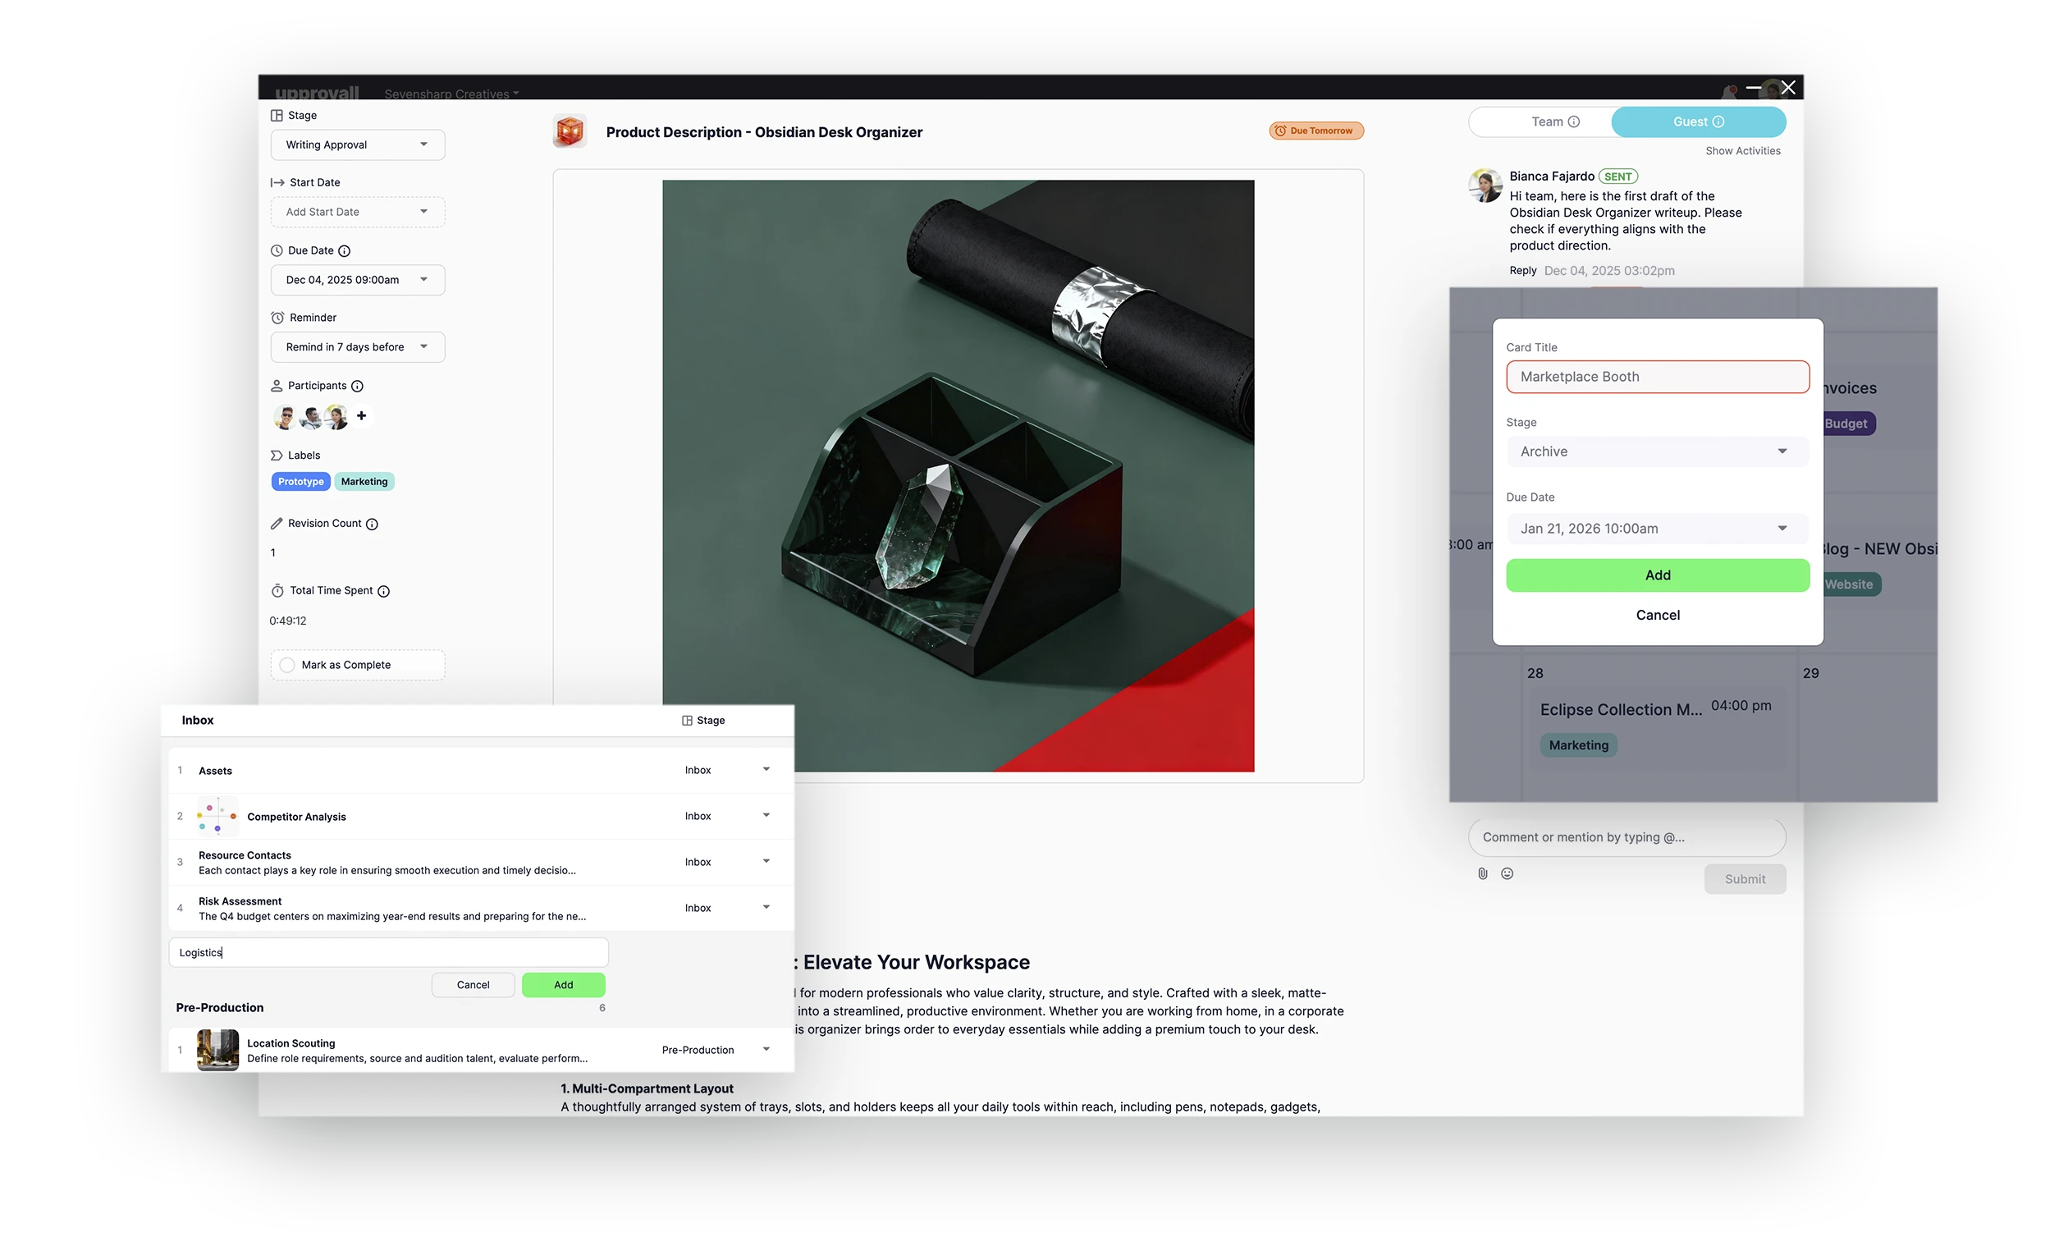Click the green Add button in the card dialog
2068x1260 pixels.
[x=1656, y=575]
